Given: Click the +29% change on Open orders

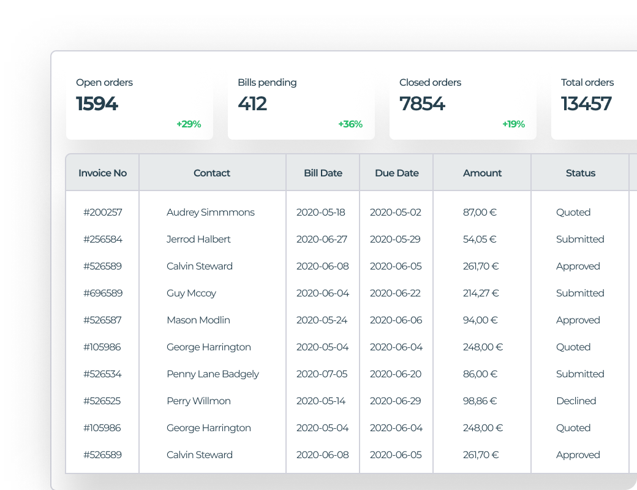Looking at the screenshot, I should point(189,124).
